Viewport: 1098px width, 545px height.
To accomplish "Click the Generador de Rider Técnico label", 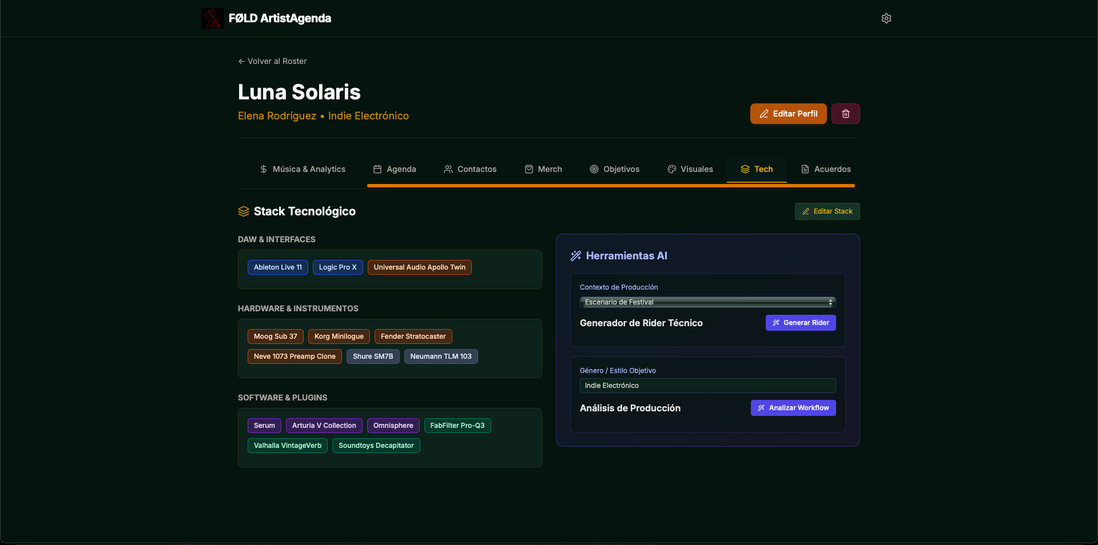I will pos(641,323).
